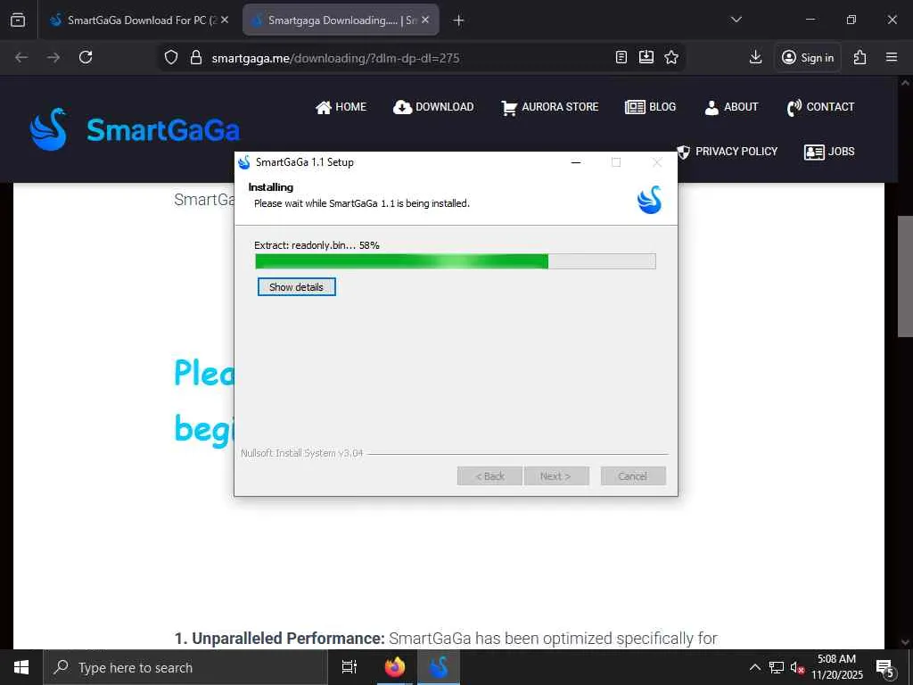The image size is (913, 685).
Task: Click Show details in installer
Action: [296, 287]
